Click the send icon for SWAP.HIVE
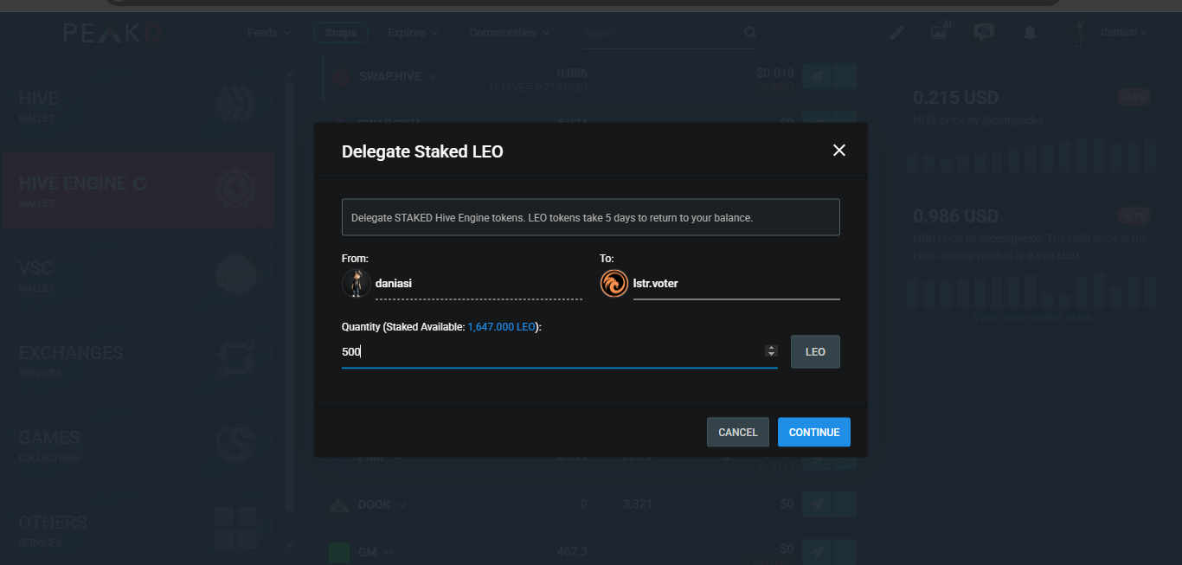The width and height of the screenshot is (1182, 565). coord(816,76)
